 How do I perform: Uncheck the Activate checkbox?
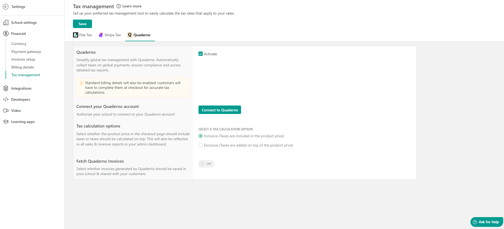click(201, 54)
